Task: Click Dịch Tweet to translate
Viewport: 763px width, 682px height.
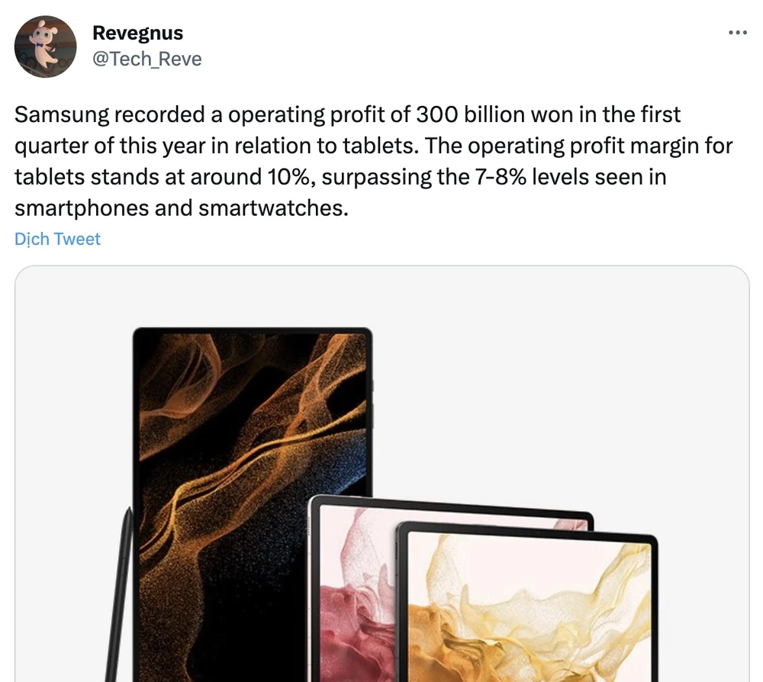Action: (x=57, y=239)
